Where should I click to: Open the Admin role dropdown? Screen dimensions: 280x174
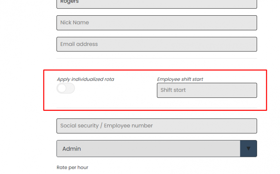pos(148,149)
